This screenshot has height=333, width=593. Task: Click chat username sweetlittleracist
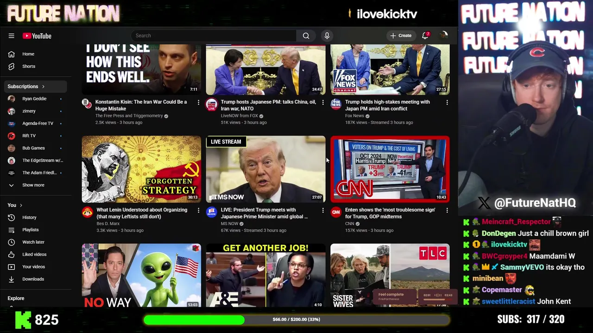click(x=508, y=302)
